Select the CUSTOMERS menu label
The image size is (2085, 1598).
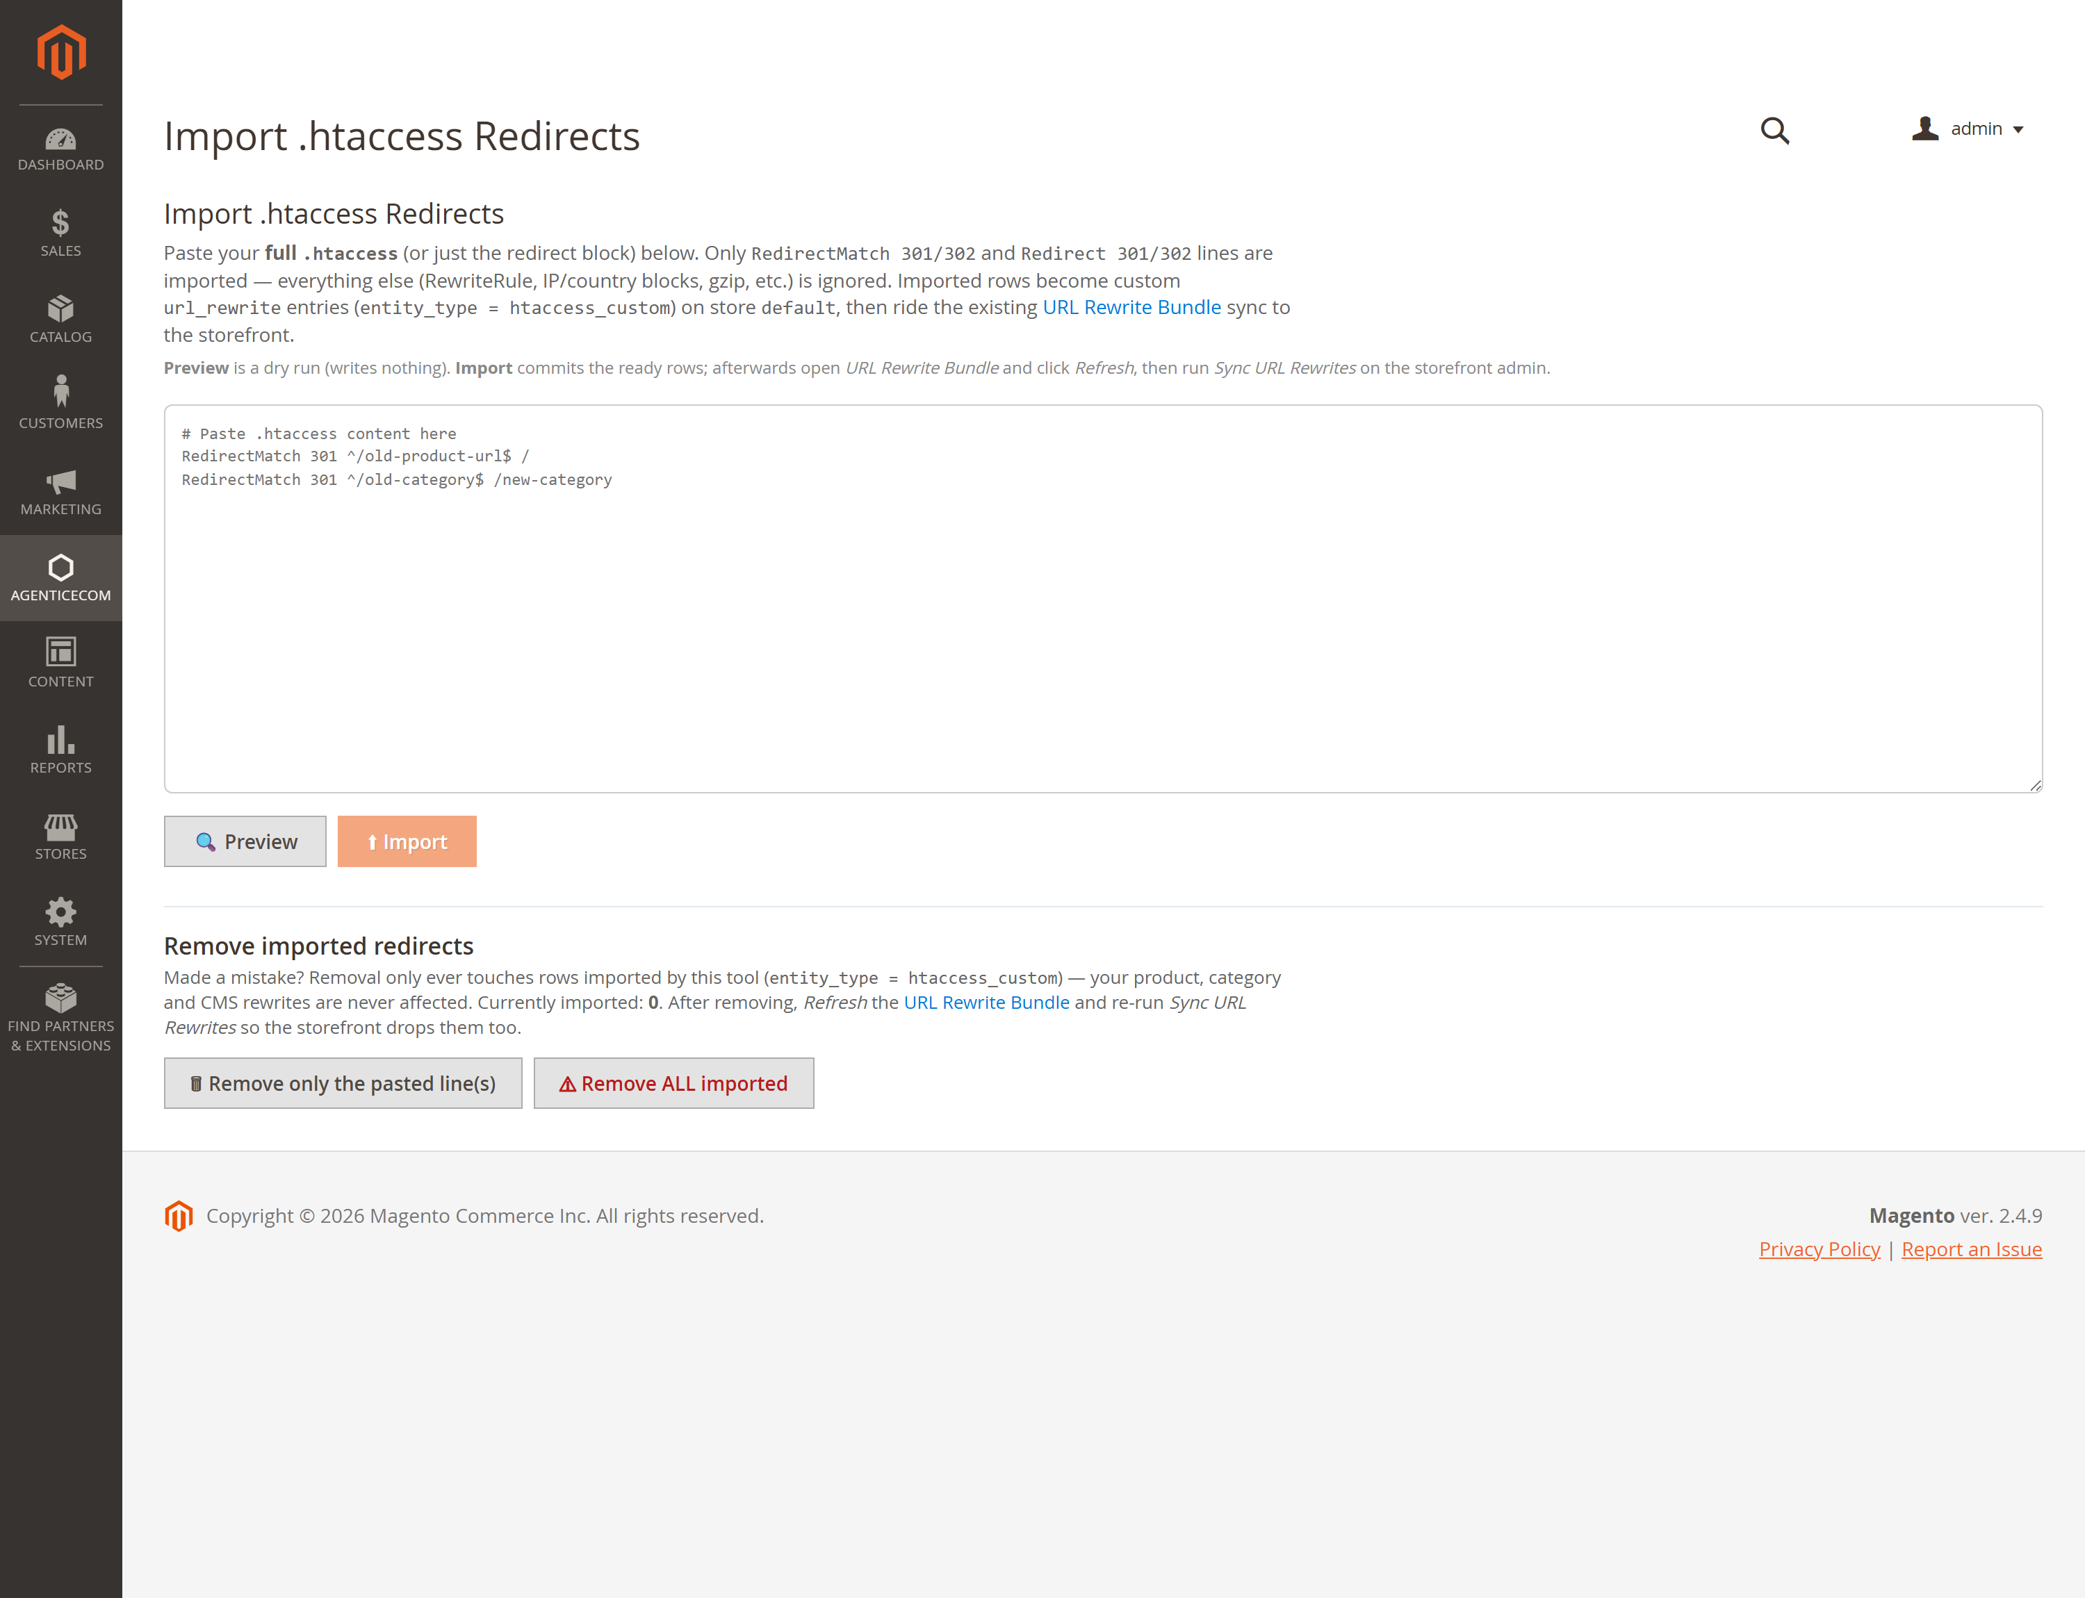[61, 423]
